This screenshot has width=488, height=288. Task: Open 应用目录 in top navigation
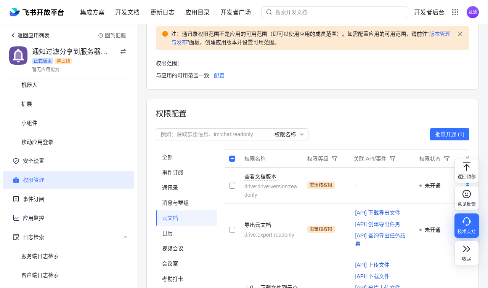coord(197,12)
